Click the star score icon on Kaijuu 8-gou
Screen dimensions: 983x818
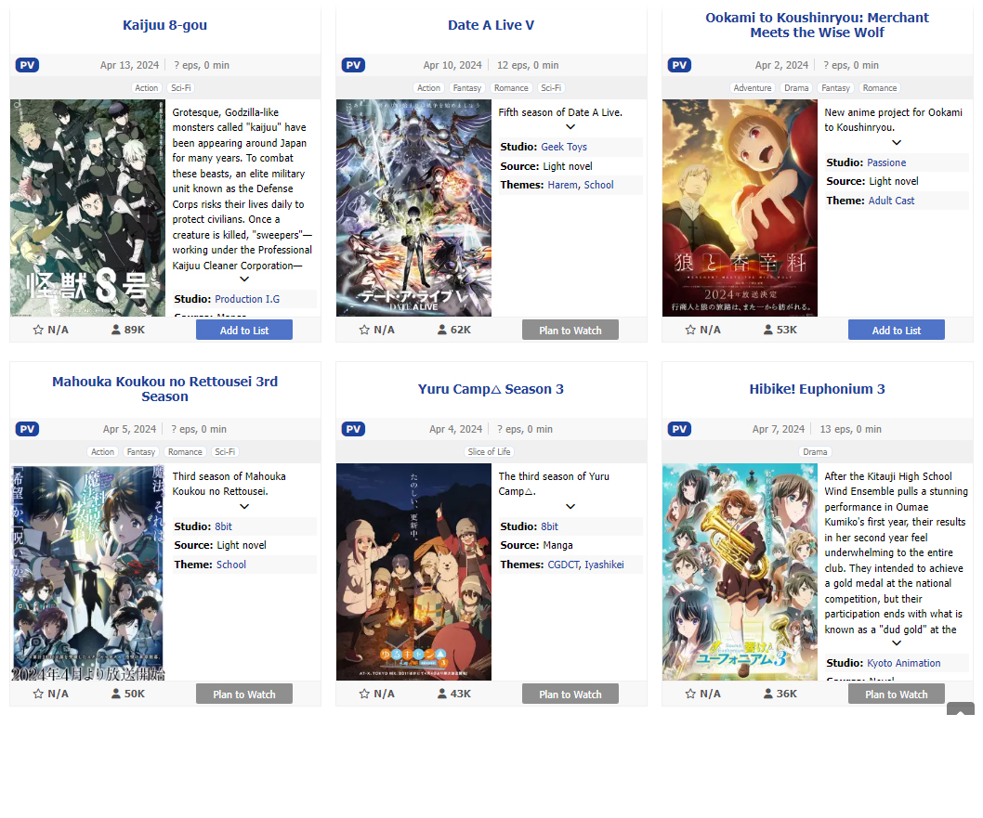pyautogui.click(x=38, y=330)
